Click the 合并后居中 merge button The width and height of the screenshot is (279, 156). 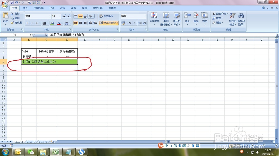pos(107,23)
